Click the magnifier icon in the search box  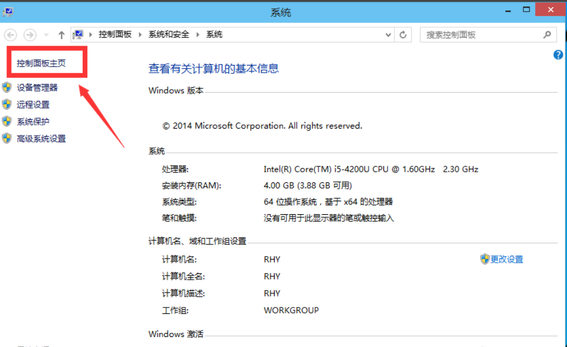point(547,35)
